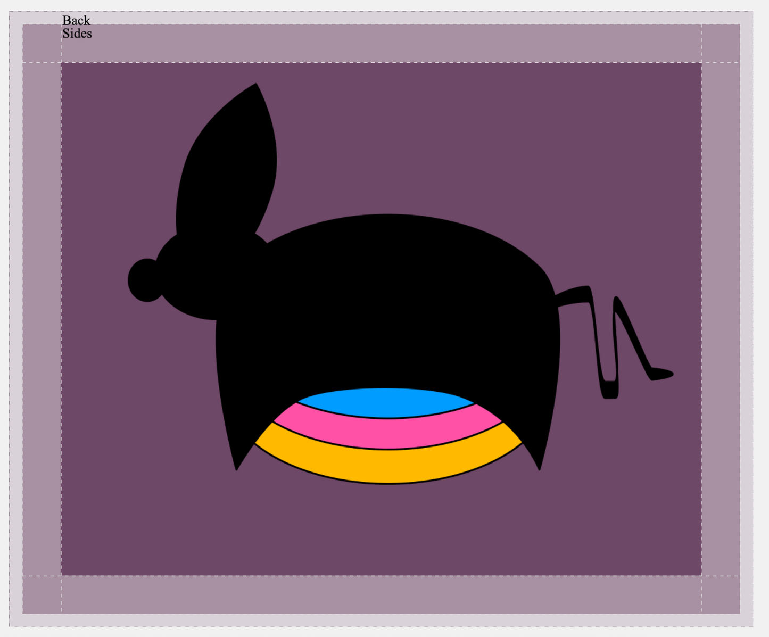769x637 pixels.
Task: Click the blue arc stripe
Action: (386, 403)
